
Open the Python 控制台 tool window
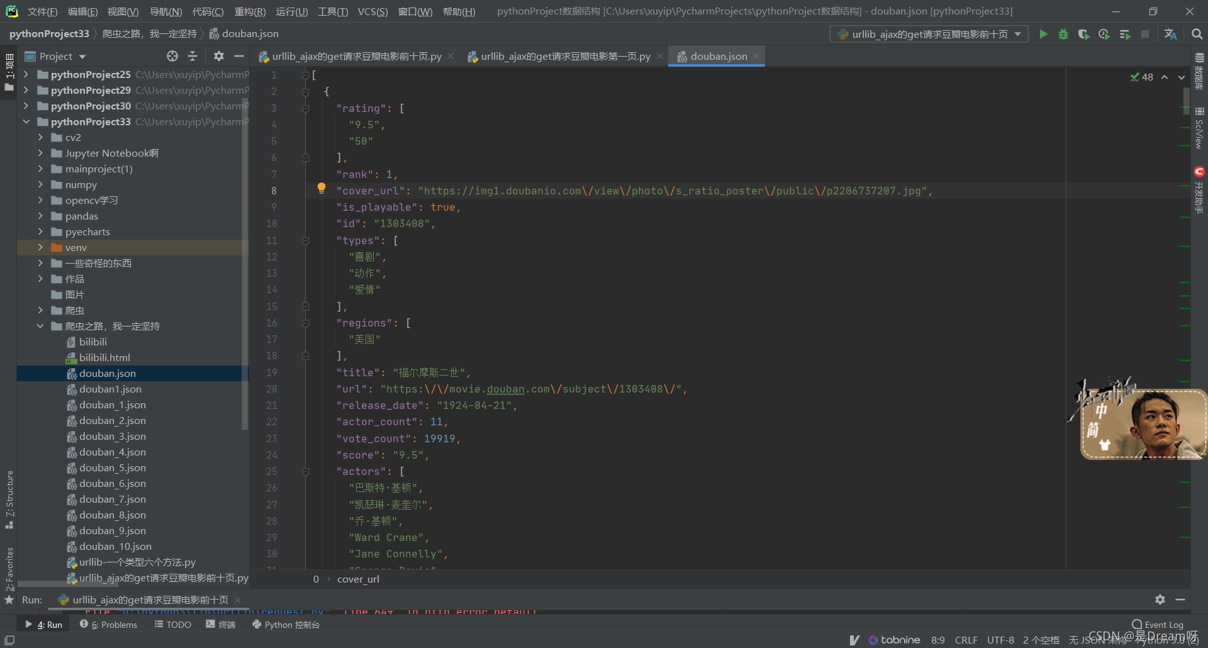tap(286, 625)
